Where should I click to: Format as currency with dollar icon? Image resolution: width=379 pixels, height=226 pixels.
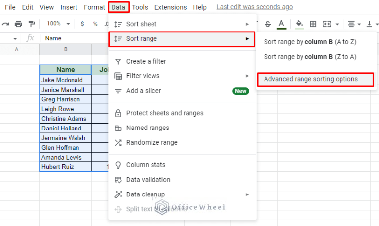pyautogui.click(x=82, y=24)
